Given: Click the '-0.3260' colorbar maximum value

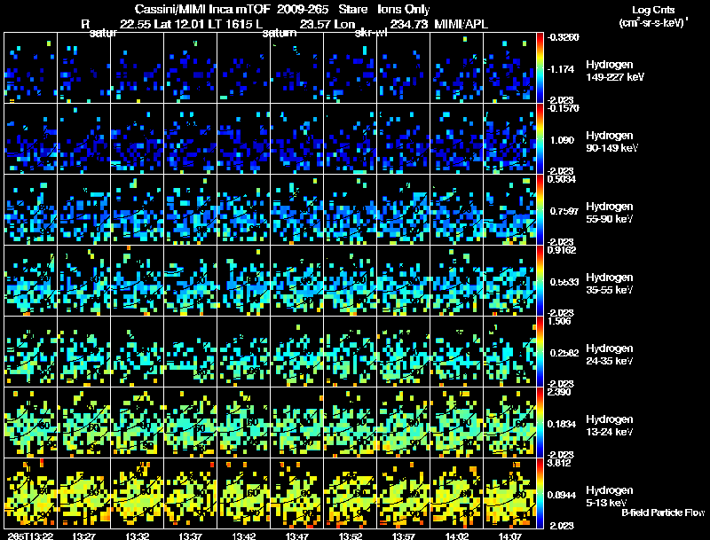Looking at the screenshot, I should tap(564, 37).
